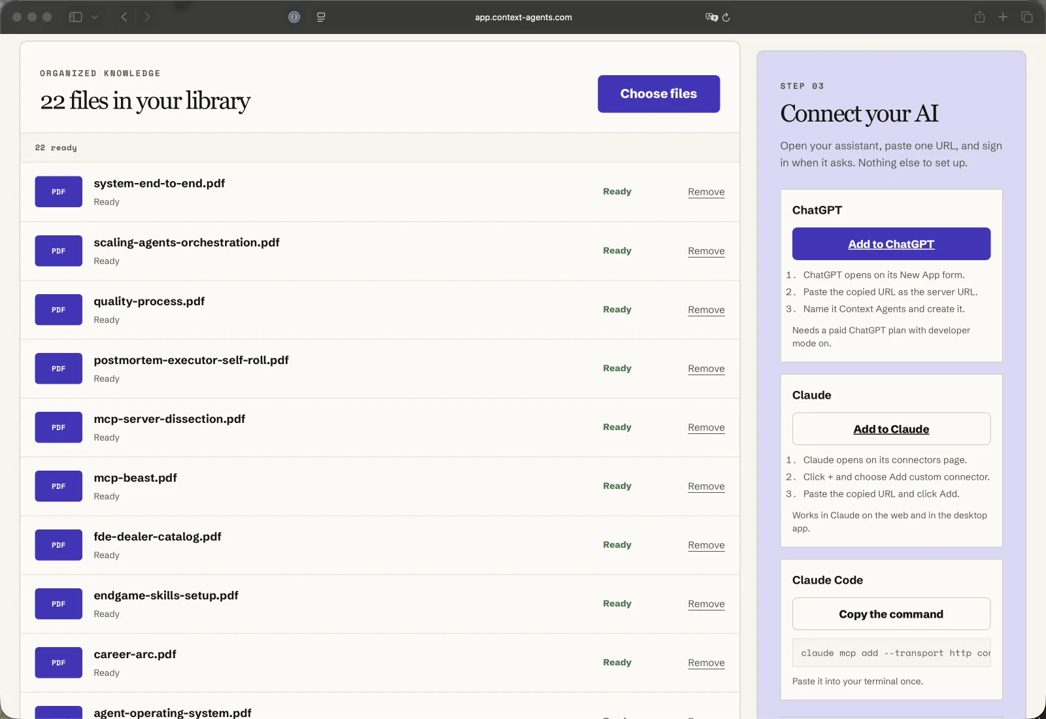1046x719 pixels.
Task: Show the reader view icon
Action: coord(321,17)
